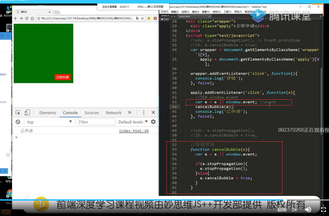The width and height of the screenshot is (329, 216).
Task: Switch to the Sources tab in DevTools
Action: point(92,112)
